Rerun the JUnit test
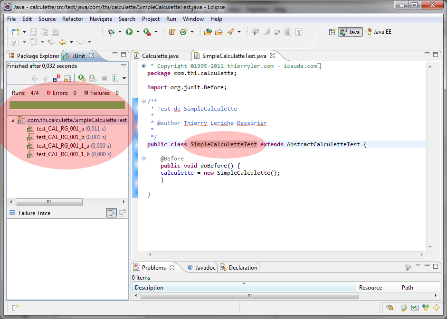 tap(82, 78)
